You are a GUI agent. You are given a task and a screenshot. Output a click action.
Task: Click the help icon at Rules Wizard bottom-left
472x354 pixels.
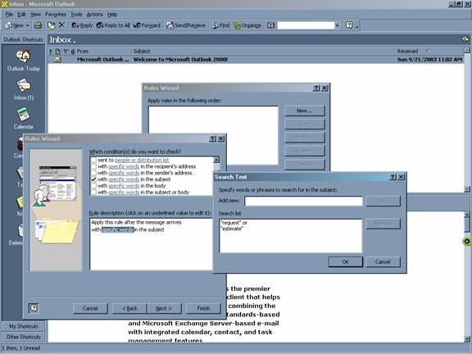[34, 308]
